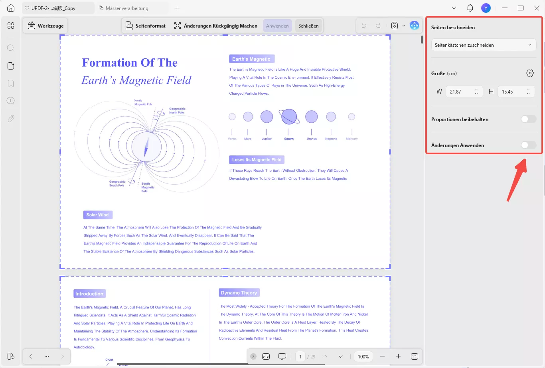
Task: Open the search magnifier in the left sidebar
Action: click(x=11, y=48)
